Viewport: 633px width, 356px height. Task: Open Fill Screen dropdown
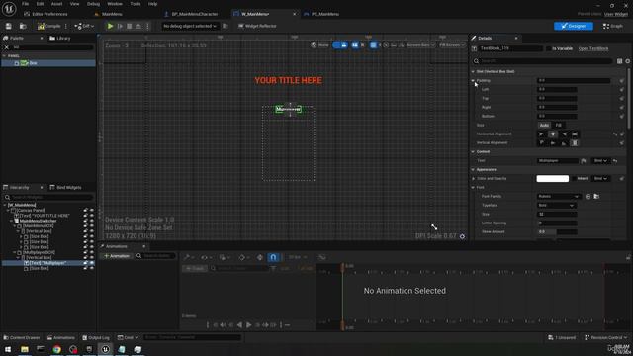point(451,44)
